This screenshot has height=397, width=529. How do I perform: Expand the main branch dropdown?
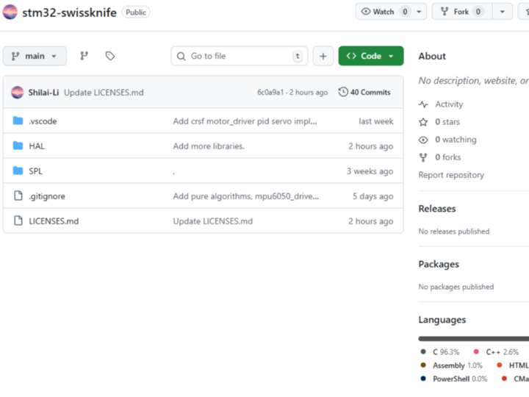tap(35, 56)
